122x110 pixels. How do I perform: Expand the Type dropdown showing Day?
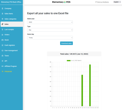(x=50, y=30)
